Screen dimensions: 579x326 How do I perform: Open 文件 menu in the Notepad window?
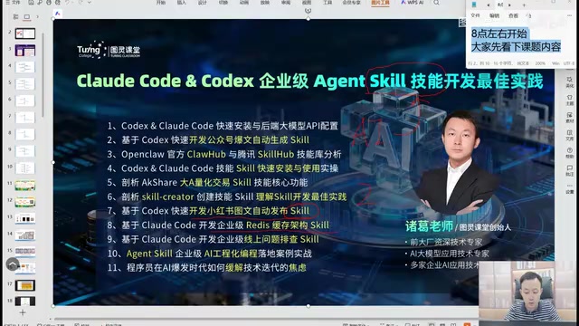[x=475, y=15]
